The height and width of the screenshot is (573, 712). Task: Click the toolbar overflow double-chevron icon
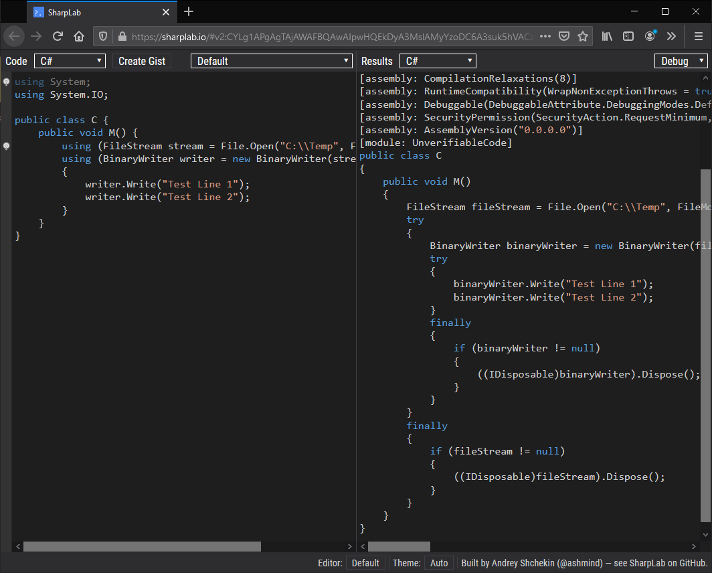[672, 36]
